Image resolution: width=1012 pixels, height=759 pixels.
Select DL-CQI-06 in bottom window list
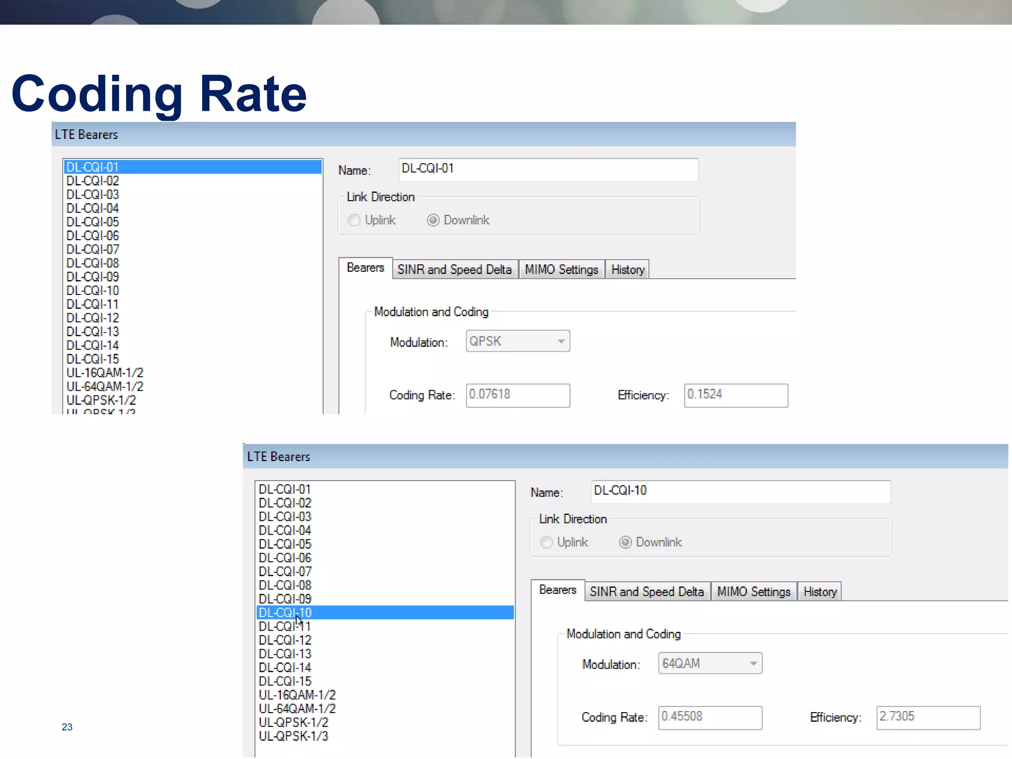pos(385,558)
